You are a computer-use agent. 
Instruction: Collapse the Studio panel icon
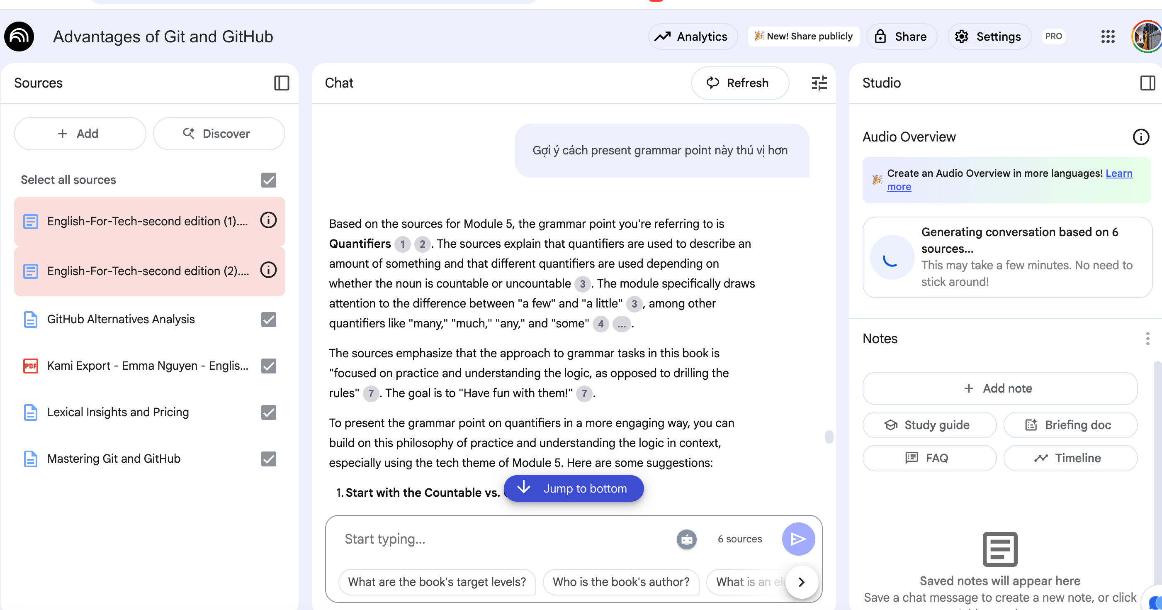pos(1147,83)
